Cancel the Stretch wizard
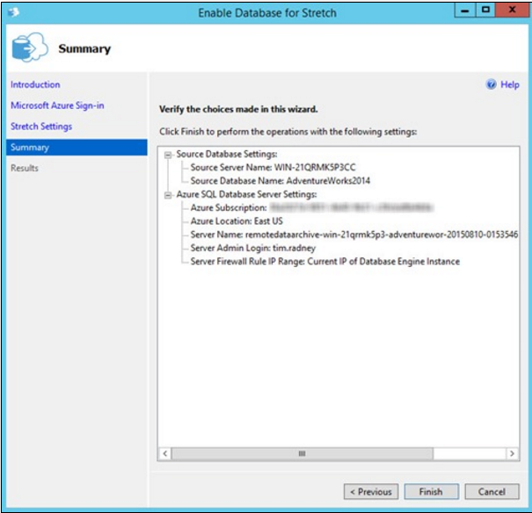The height and width of the screenshot is (513, 532). point(492,491)
